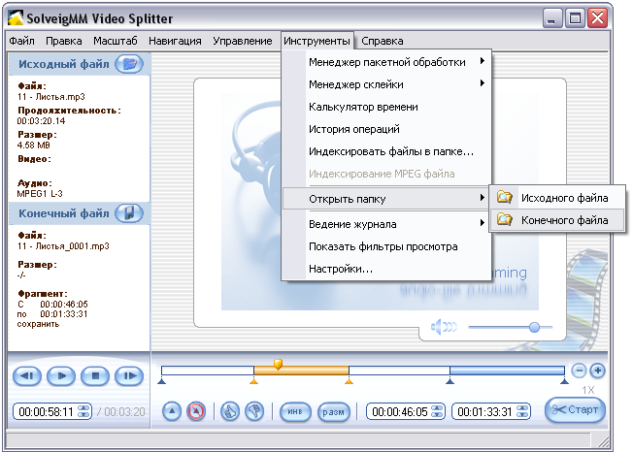Click source file name 11 - Листья.mp3
Viewport: 633px width, 452px height.
[50, 97]
